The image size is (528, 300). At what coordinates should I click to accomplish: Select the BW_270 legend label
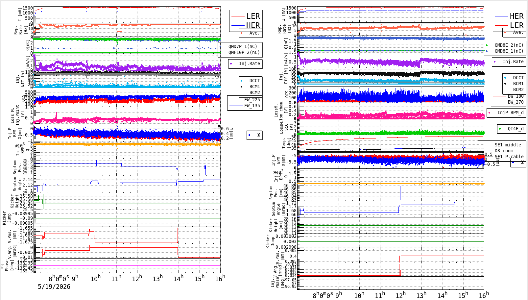coord(516,102)
